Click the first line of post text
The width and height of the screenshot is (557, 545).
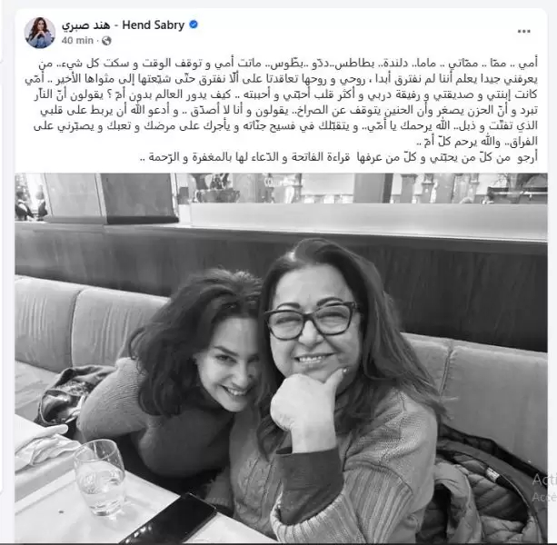click(288, 64)
